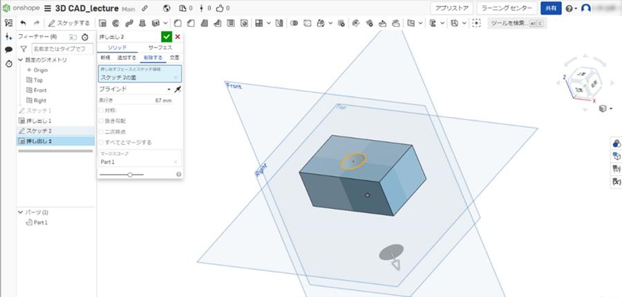Collapse the 既定のジオメトリ tree group

click(20, 60)
